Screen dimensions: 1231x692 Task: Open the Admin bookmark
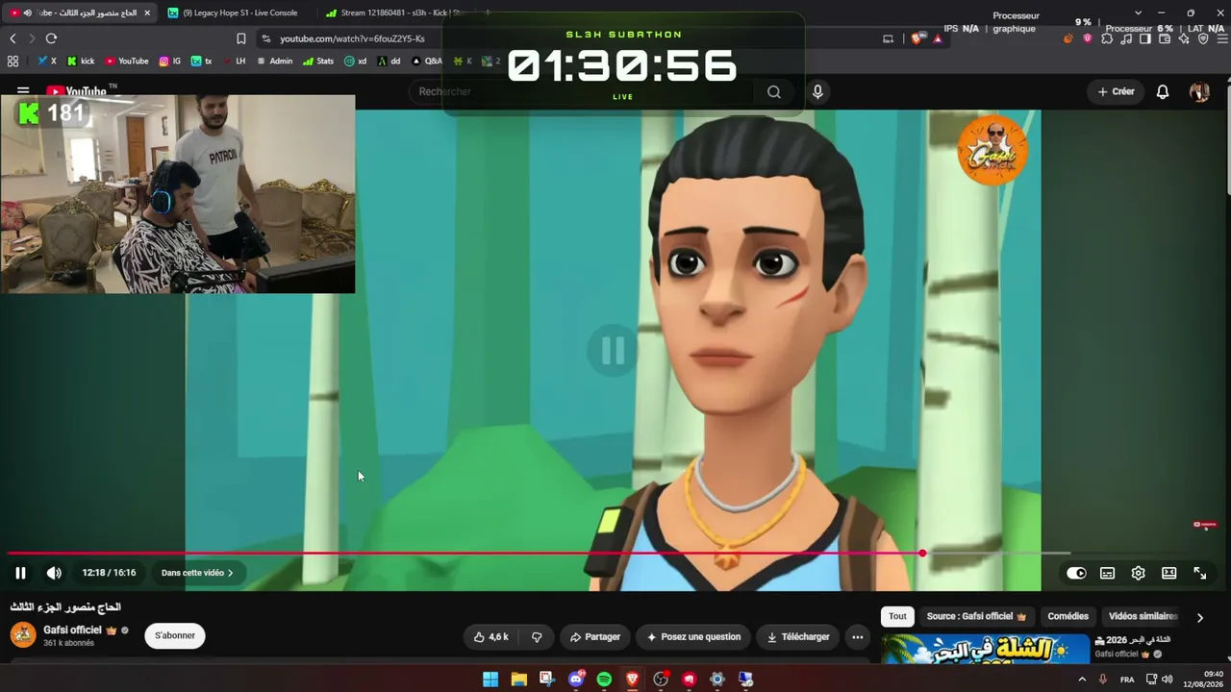(x=274, y=61)
